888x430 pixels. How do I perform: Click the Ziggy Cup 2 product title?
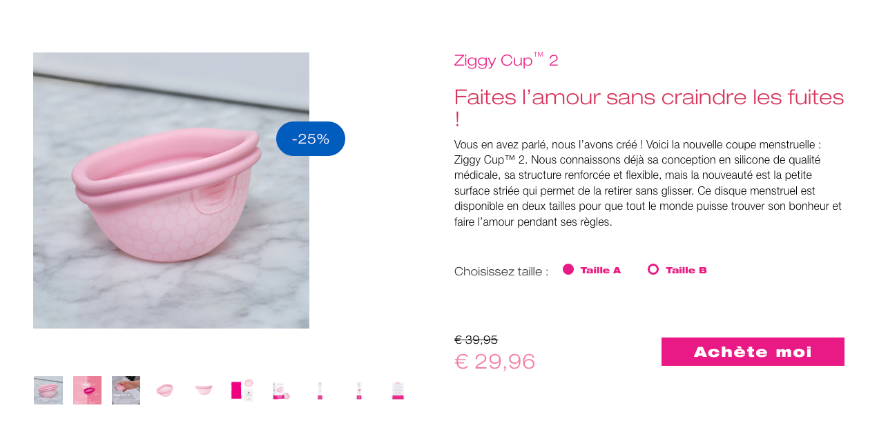(505, 60)
